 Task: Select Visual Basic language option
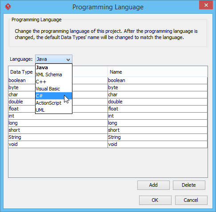coord(54,89)
